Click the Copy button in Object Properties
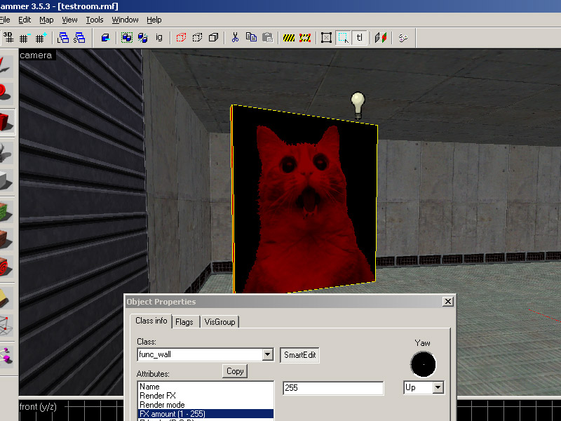The height and width of the screenshot is (421, 561). 235,371
